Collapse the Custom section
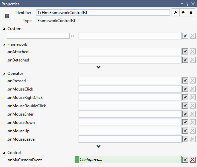The width and height of the screenshot is (197, 167). click(4, 29)
